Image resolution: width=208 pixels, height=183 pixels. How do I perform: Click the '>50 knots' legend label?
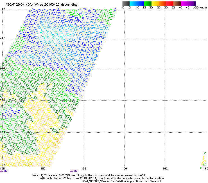pyautogui.click(x=200, y=8)
